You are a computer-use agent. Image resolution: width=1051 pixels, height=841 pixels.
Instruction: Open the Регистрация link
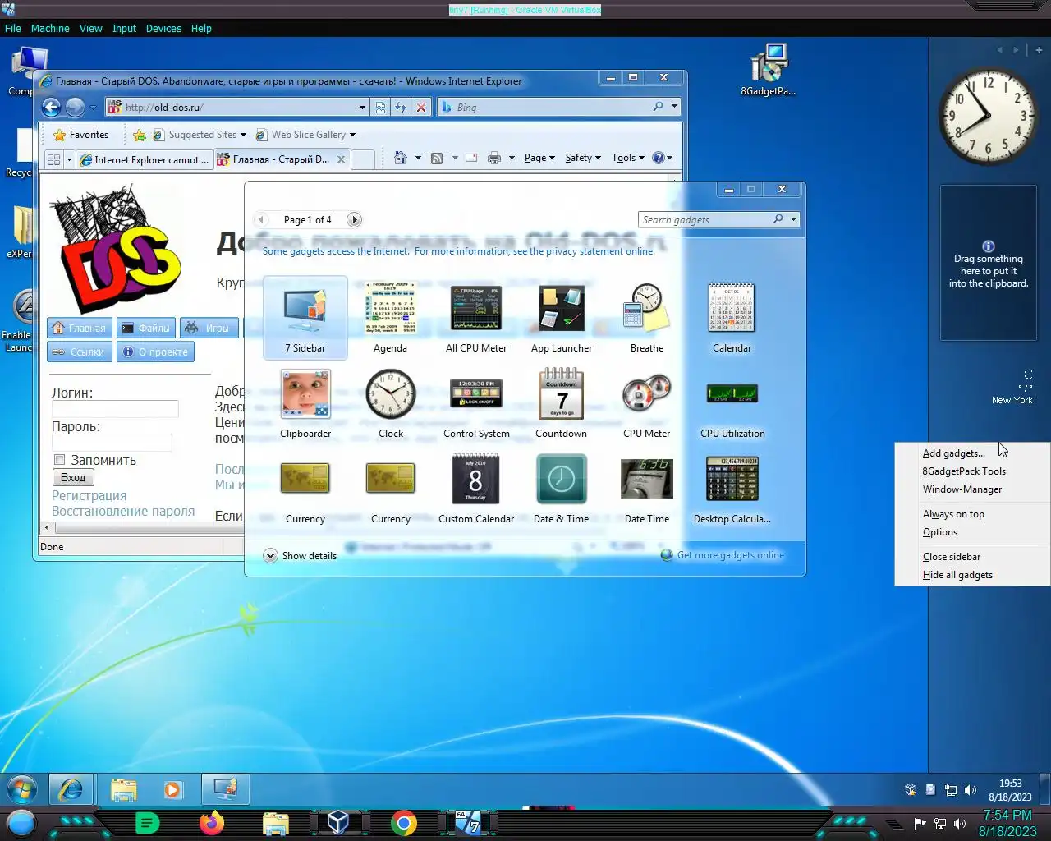click(89, 495)
